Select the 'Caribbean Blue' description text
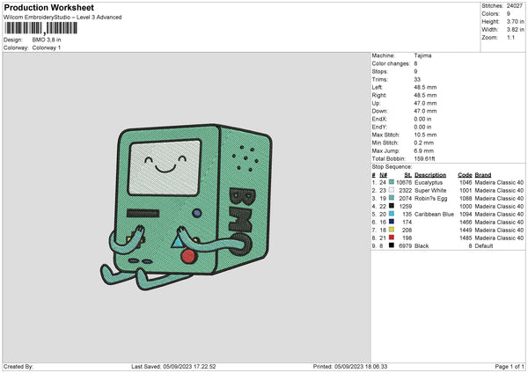This screenshot has height=373, width=528. click(x=434, y=214)
